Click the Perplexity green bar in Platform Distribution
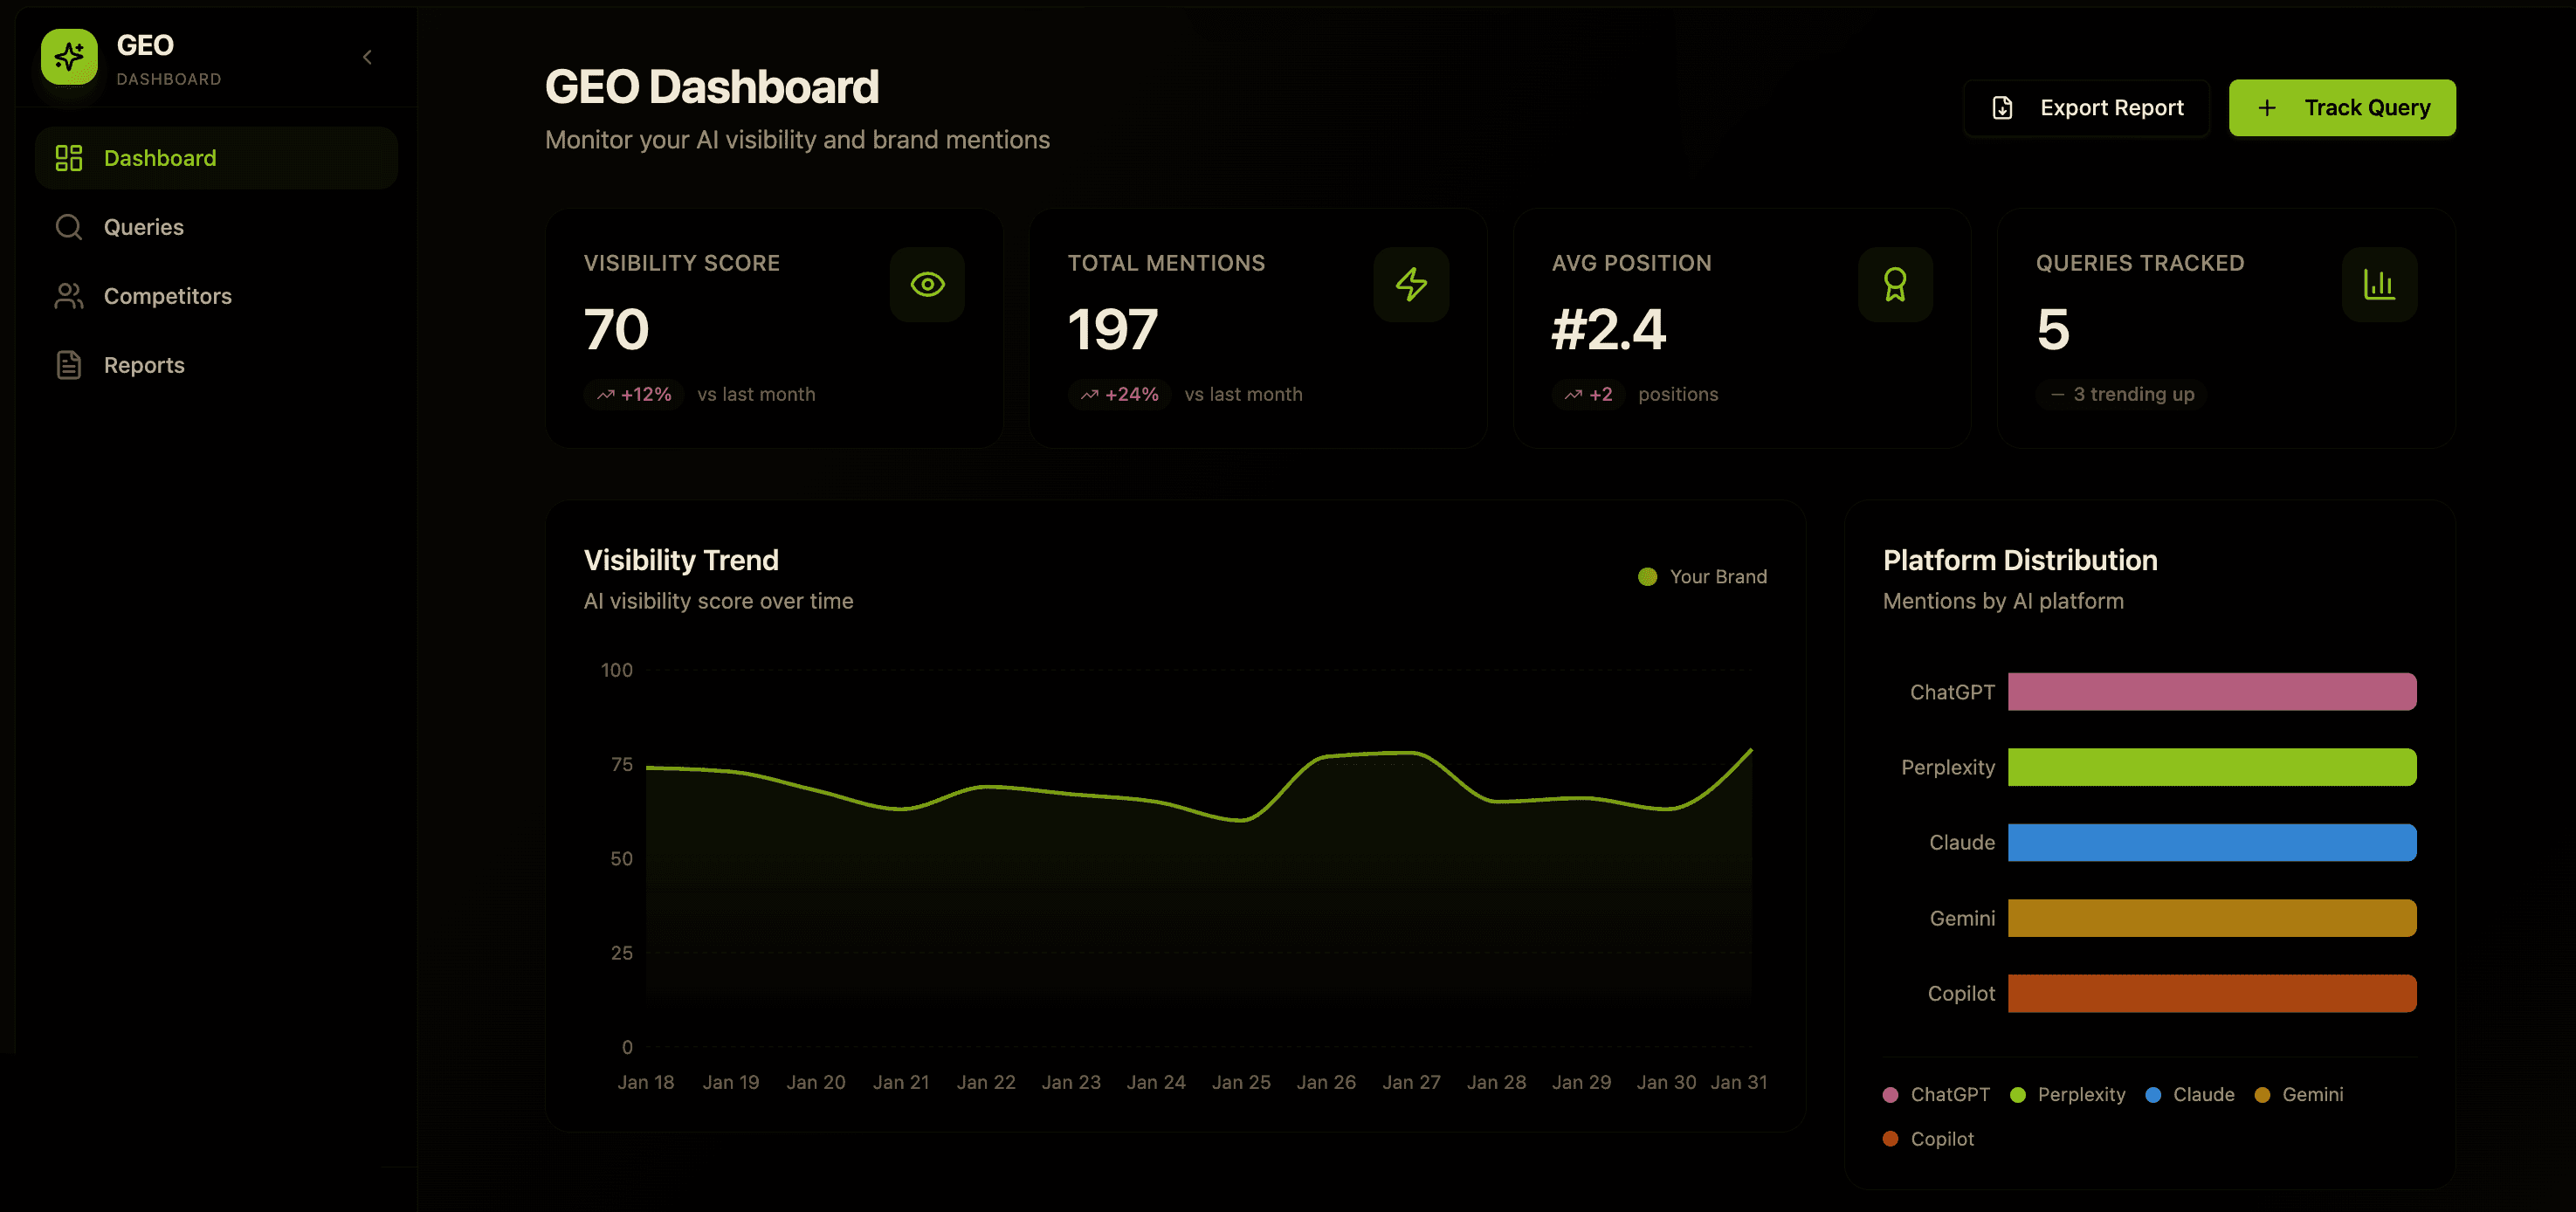This screenshot has height=1212, width=2576. (2211, 767)
